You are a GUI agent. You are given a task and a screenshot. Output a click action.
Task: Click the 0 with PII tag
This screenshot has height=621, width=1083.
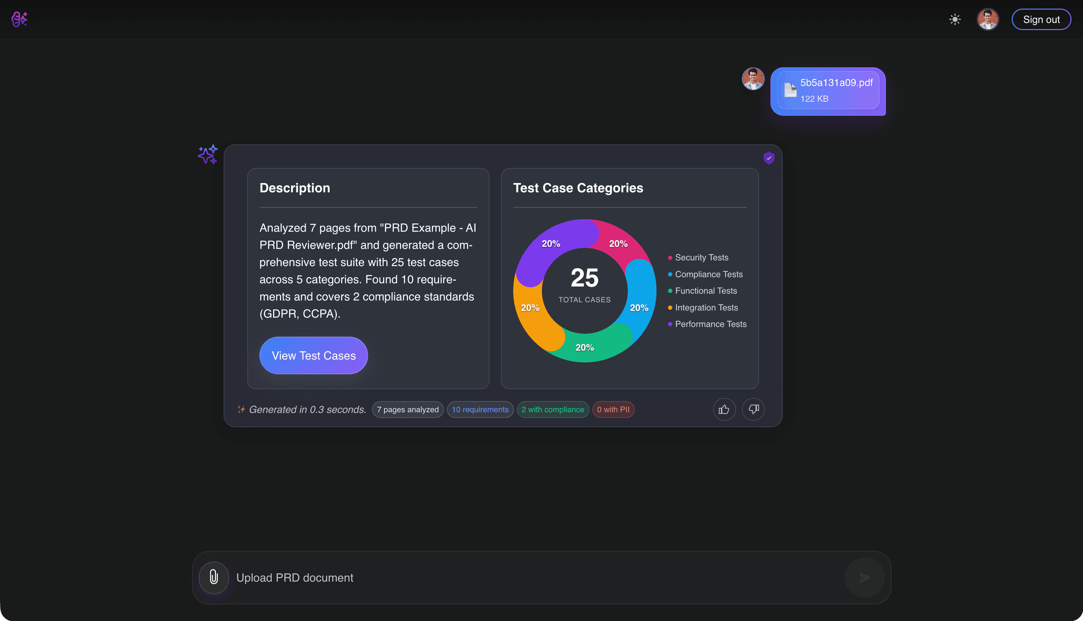pyautogui.click(x=613, y=409)
